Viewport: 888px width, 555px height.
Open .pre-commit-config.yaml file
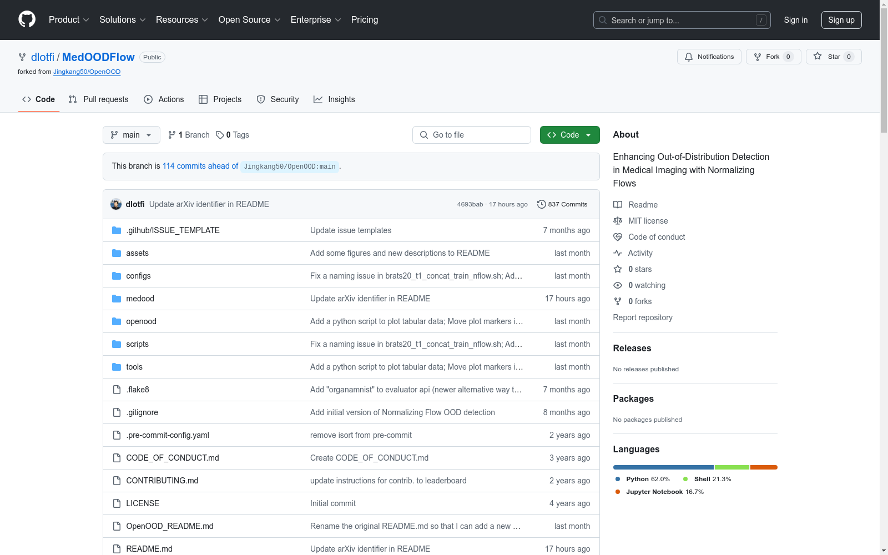coord(168,435)
